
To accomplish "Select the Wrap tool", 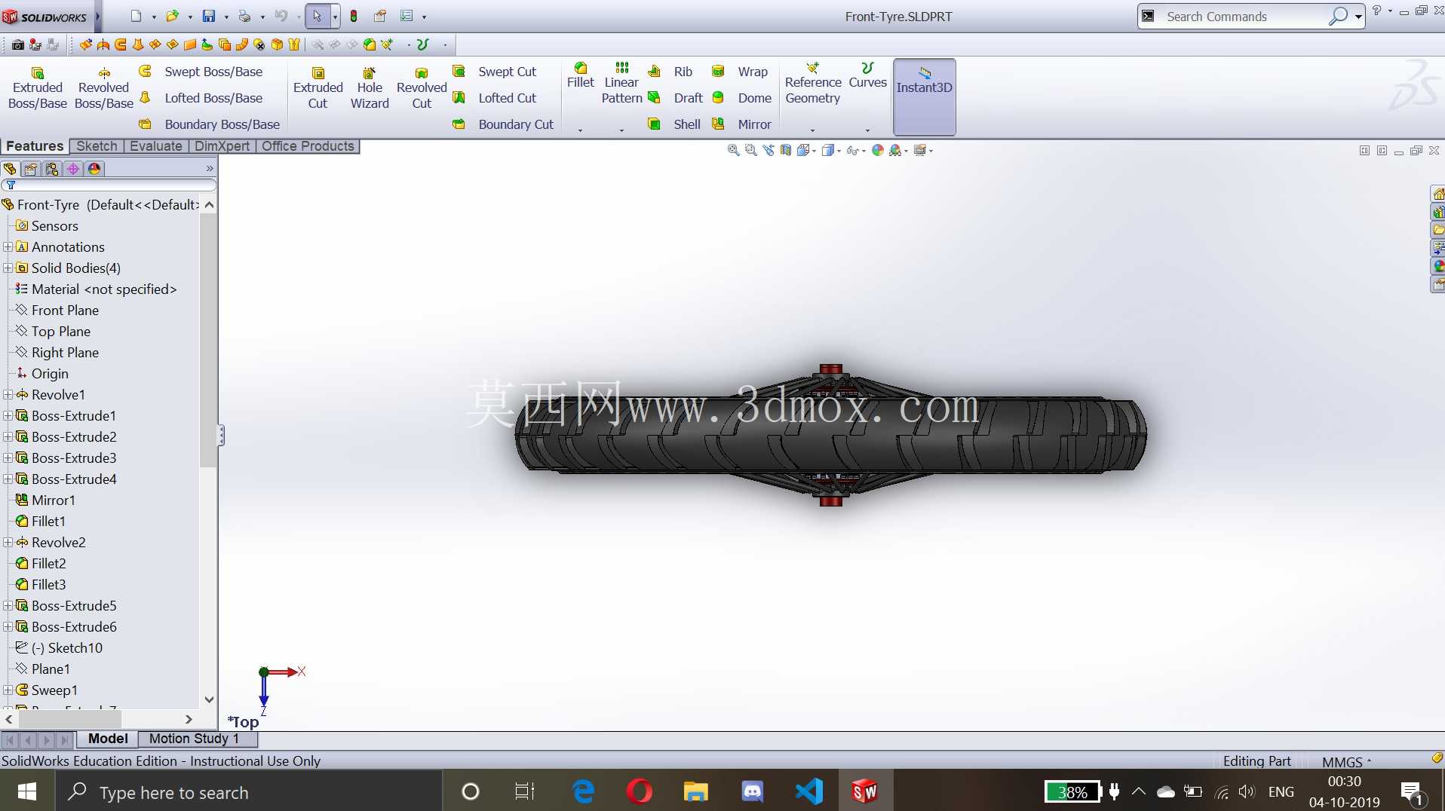I will tap(741, 72).
